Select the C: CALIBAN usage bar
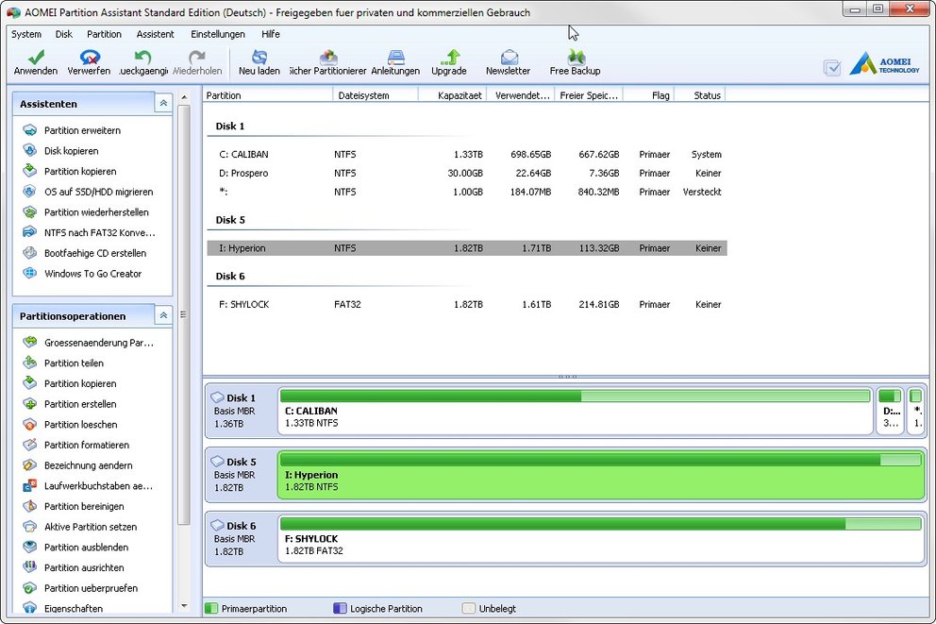This screenshot has height=624, width=936. point(575,396)
